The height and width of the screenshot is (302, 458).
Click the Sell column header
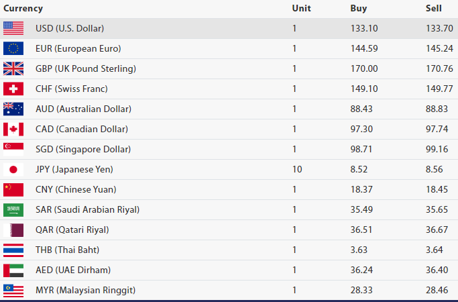(x=433, y=9)
